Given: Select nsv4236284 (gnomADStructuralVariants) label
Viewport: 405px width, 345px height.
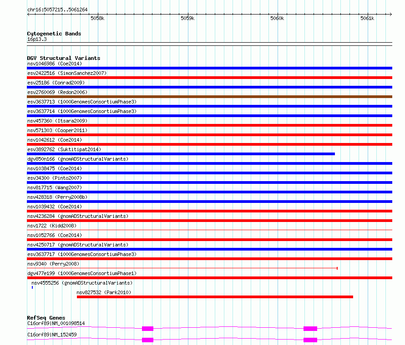Looking at the screenshot, I should point(78,216).
